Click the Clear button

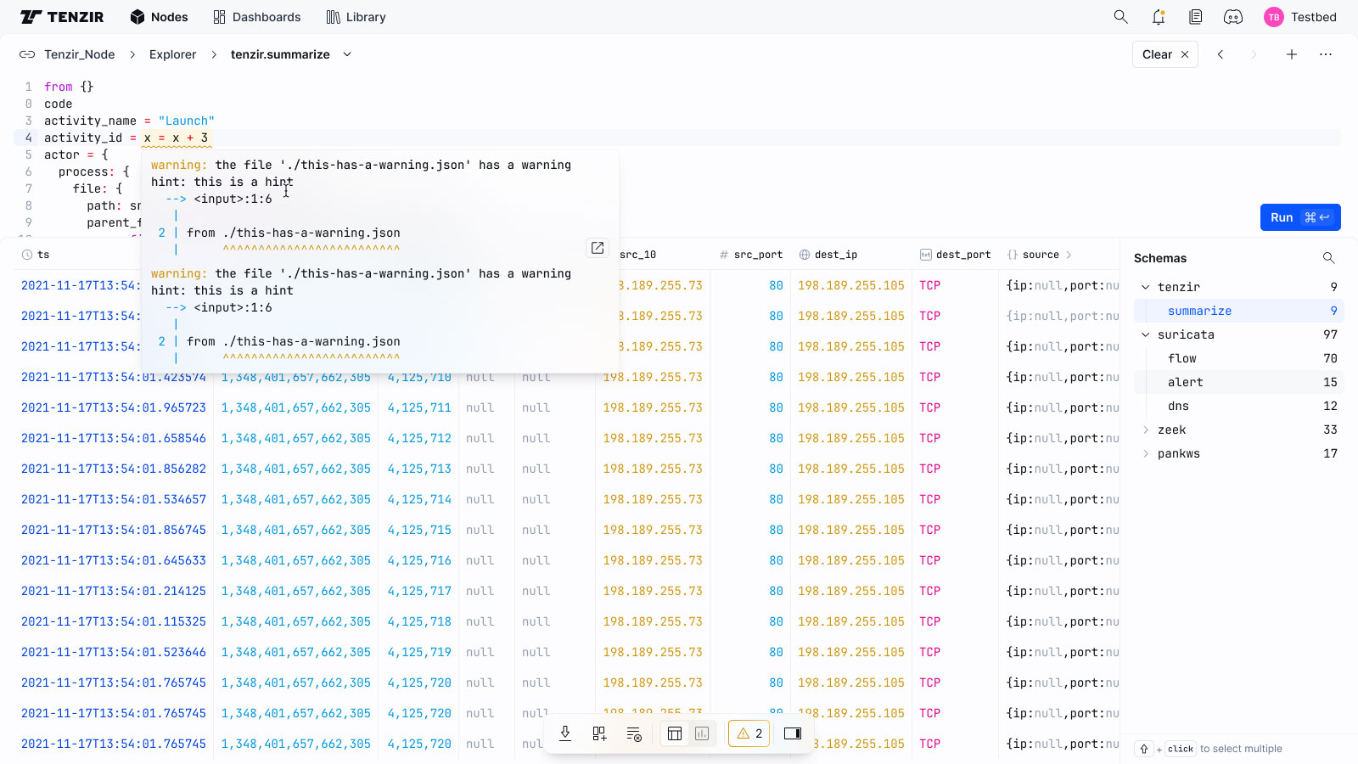[x=1164, y=54]
